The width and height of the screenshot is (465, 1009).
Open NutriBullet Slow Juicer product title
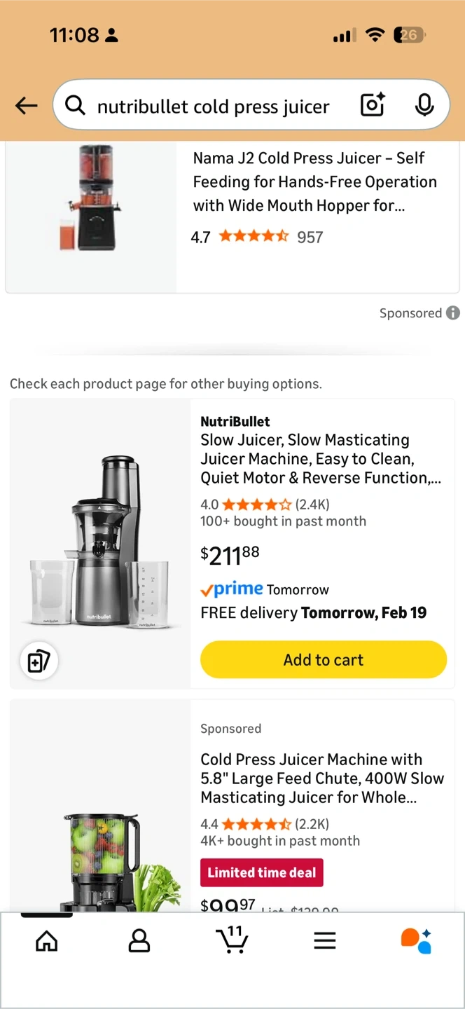320,459
